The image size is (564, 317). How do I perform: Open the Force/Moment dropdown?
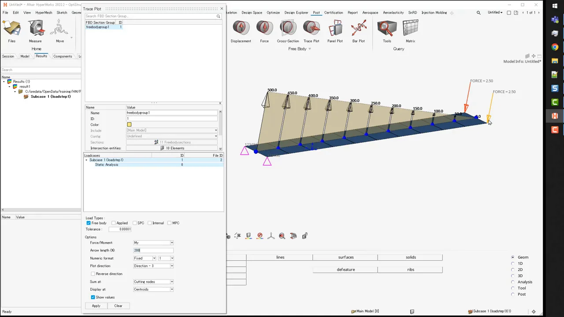(x=153, y=243)
